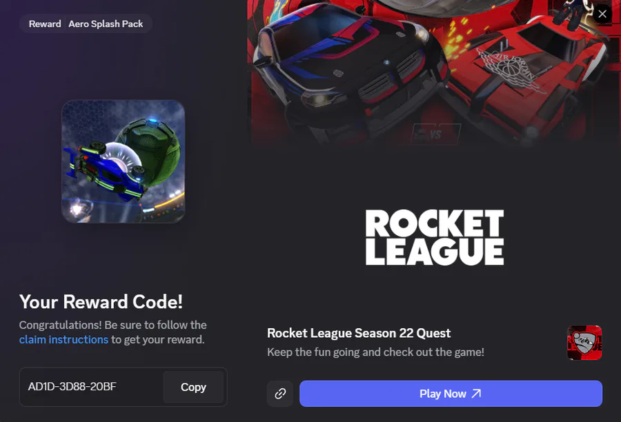Click the Aero Splash Pack label
The image size is (621, 422).
[x=106, y=23]
